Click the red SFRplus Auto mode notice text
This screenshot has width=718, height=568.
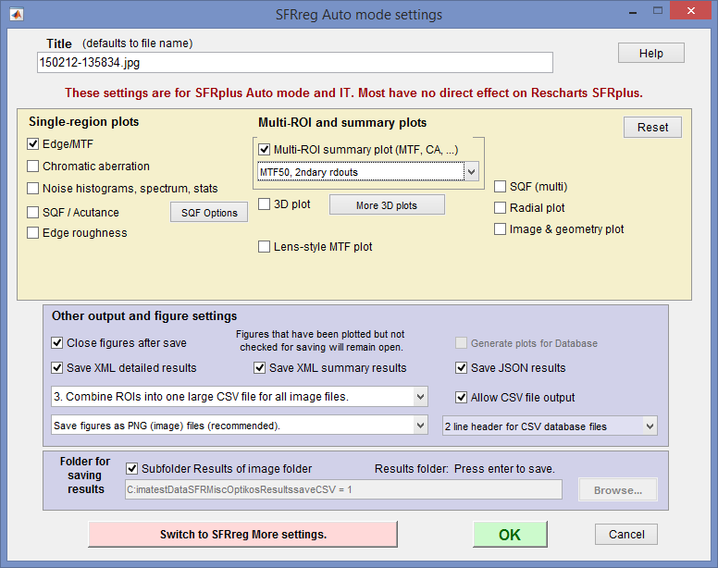(354, 93)
